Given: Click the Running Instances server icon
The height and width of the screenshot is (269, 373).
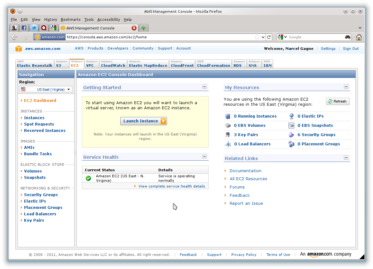Looking at the screenshot, I should pos(228,116).
